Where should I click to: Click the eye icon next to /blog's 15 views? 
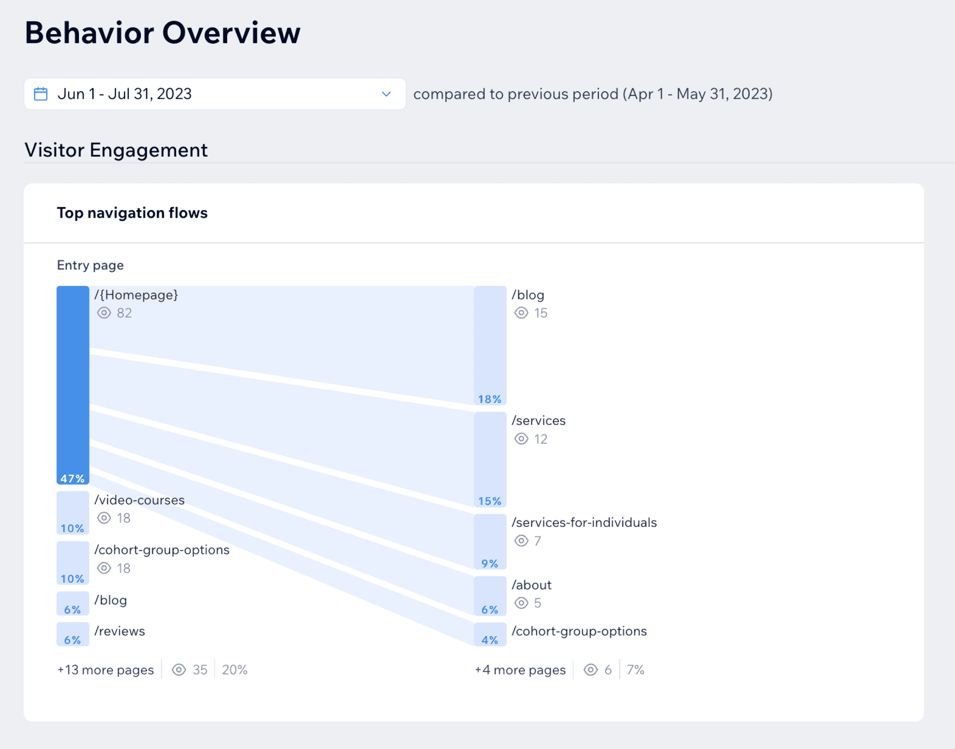521,313
